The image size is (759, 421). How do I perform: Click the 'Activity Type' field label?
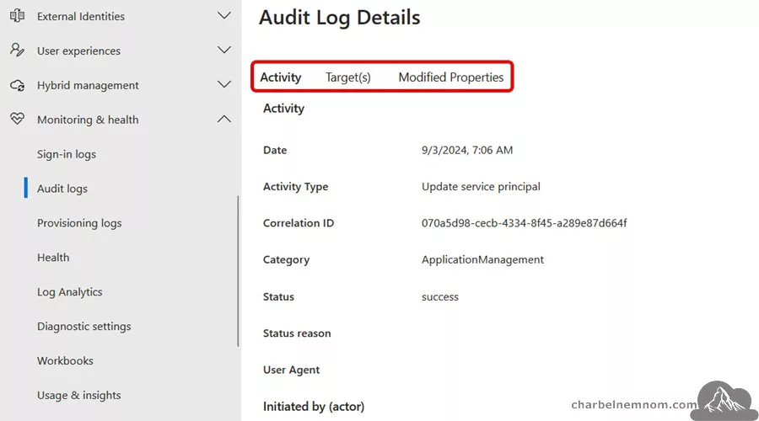click(x=296, y=187)
